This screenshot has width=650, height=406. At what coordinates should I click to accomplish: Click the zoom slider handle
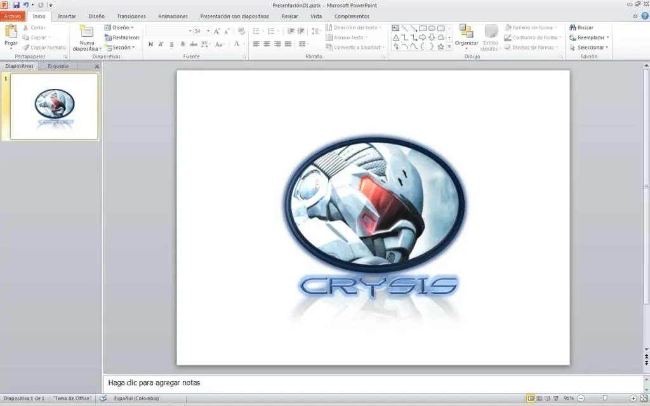[x=605, y=398]
